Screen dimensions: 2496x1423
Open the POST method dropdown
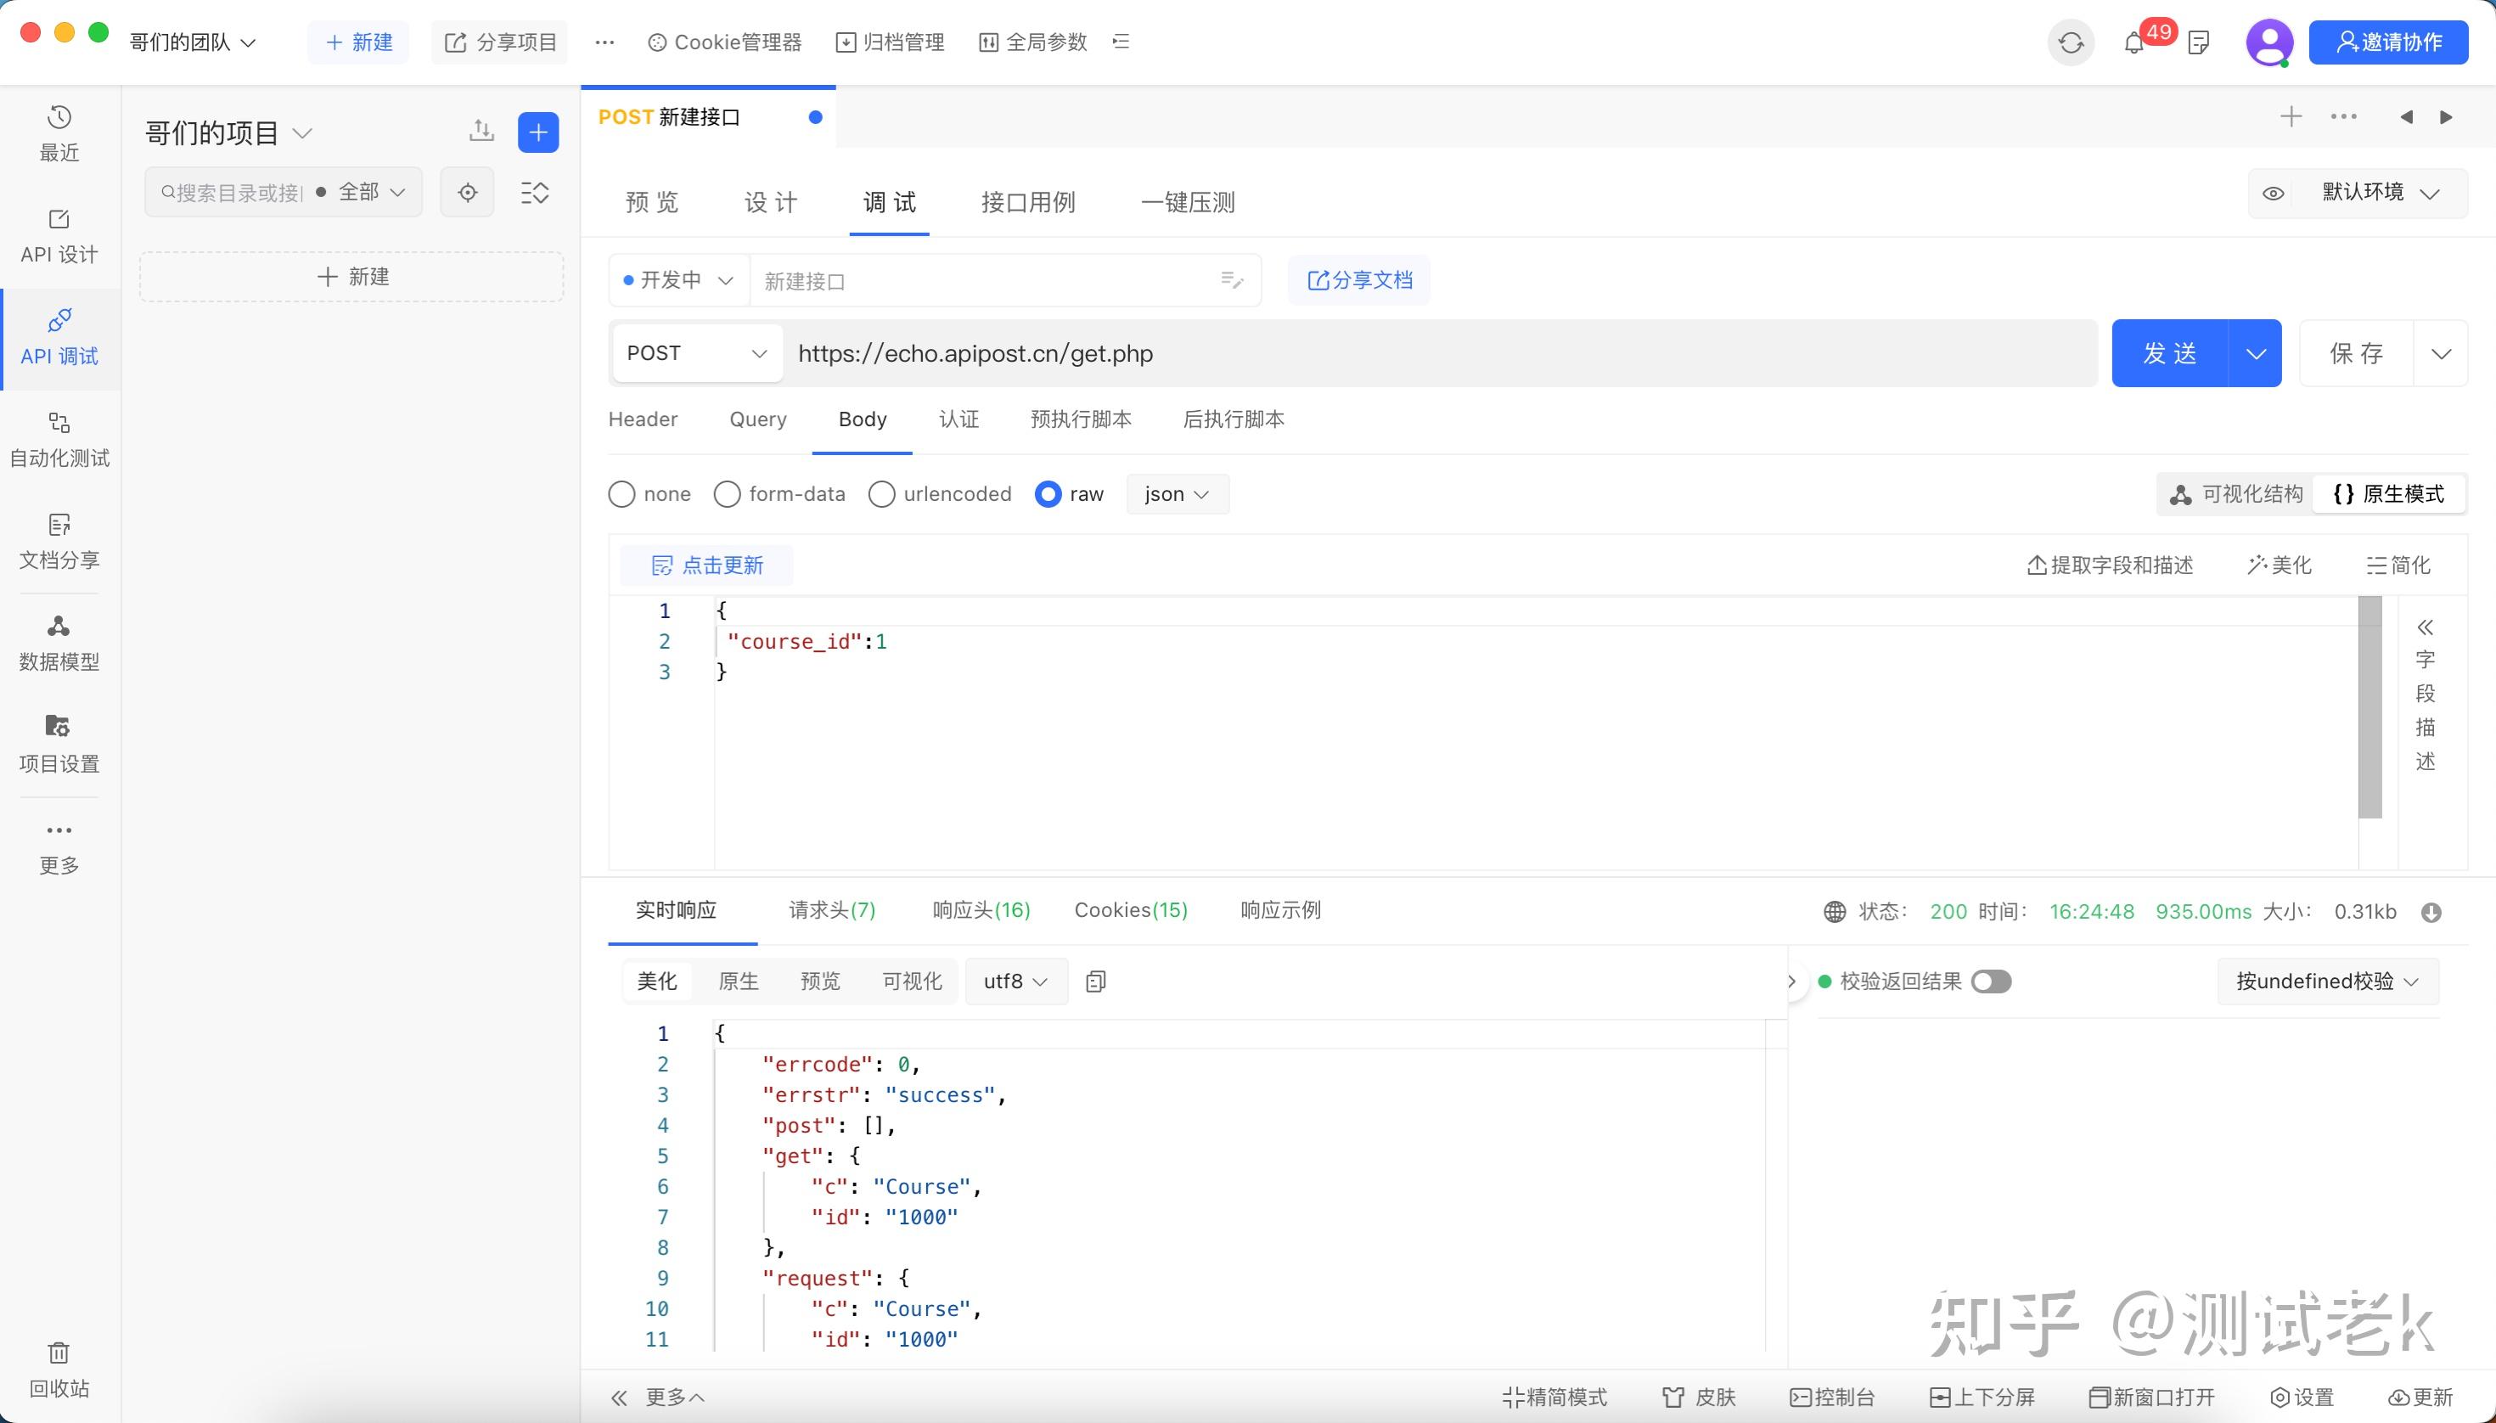tap(696, 353)
